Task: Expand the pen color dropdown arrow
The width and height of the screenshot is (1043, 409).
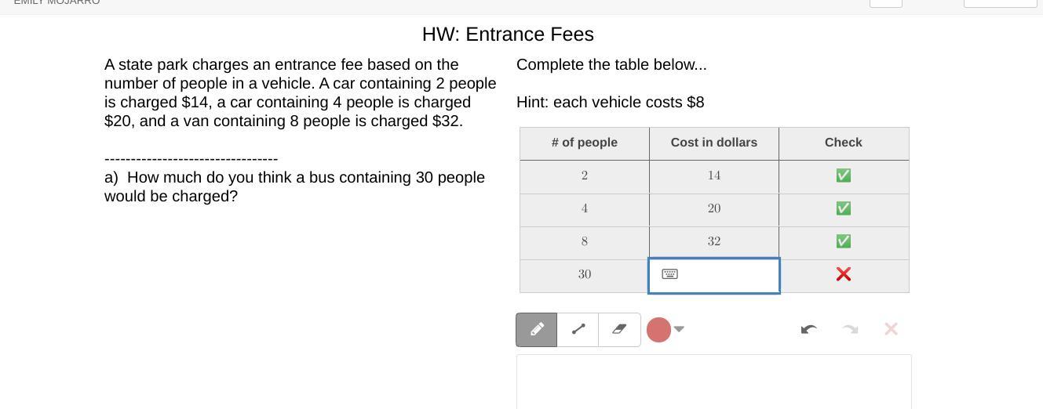Action: pos(679,330)
